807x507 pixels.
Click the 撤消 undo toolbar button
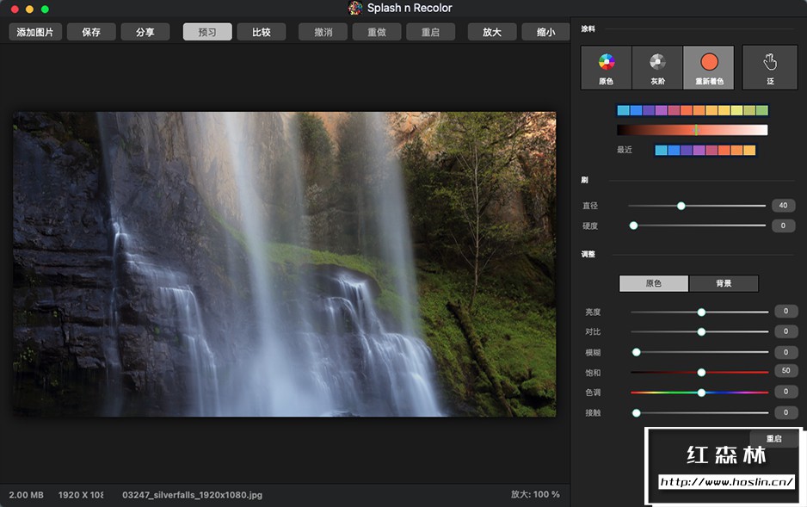coord(323,32)
